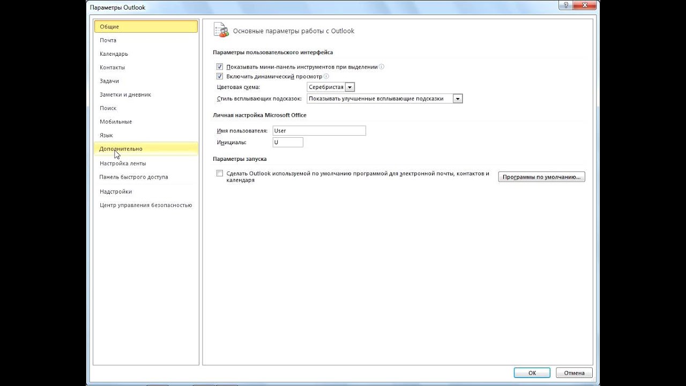The image size is (686, 386).
Task: Cancel with the Отмена button
Action: point(574,373)
